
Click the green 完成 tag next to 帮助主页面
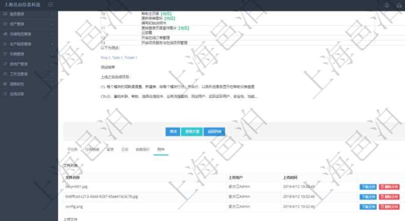click(x=166, y=14)
